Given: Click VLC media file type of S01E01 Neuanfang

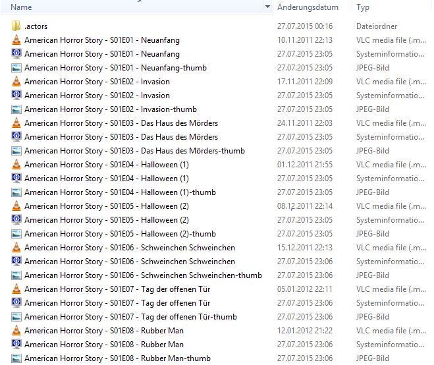Looking at the screenshot, I should pyautogui.click(x=391, y=40).
